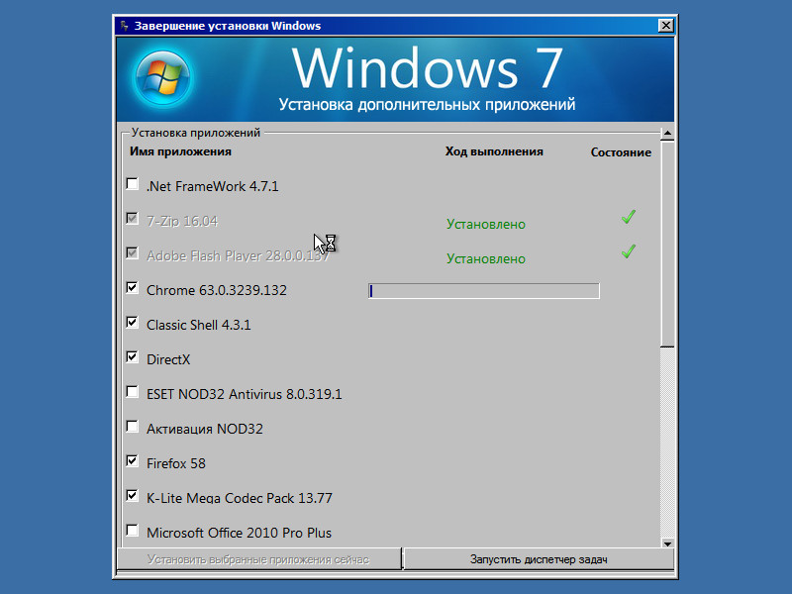This screenshot has height=594, width=792.
Task: Check the .Net FrameWork 4.7.1 checkbox
Action: [133, 184]
